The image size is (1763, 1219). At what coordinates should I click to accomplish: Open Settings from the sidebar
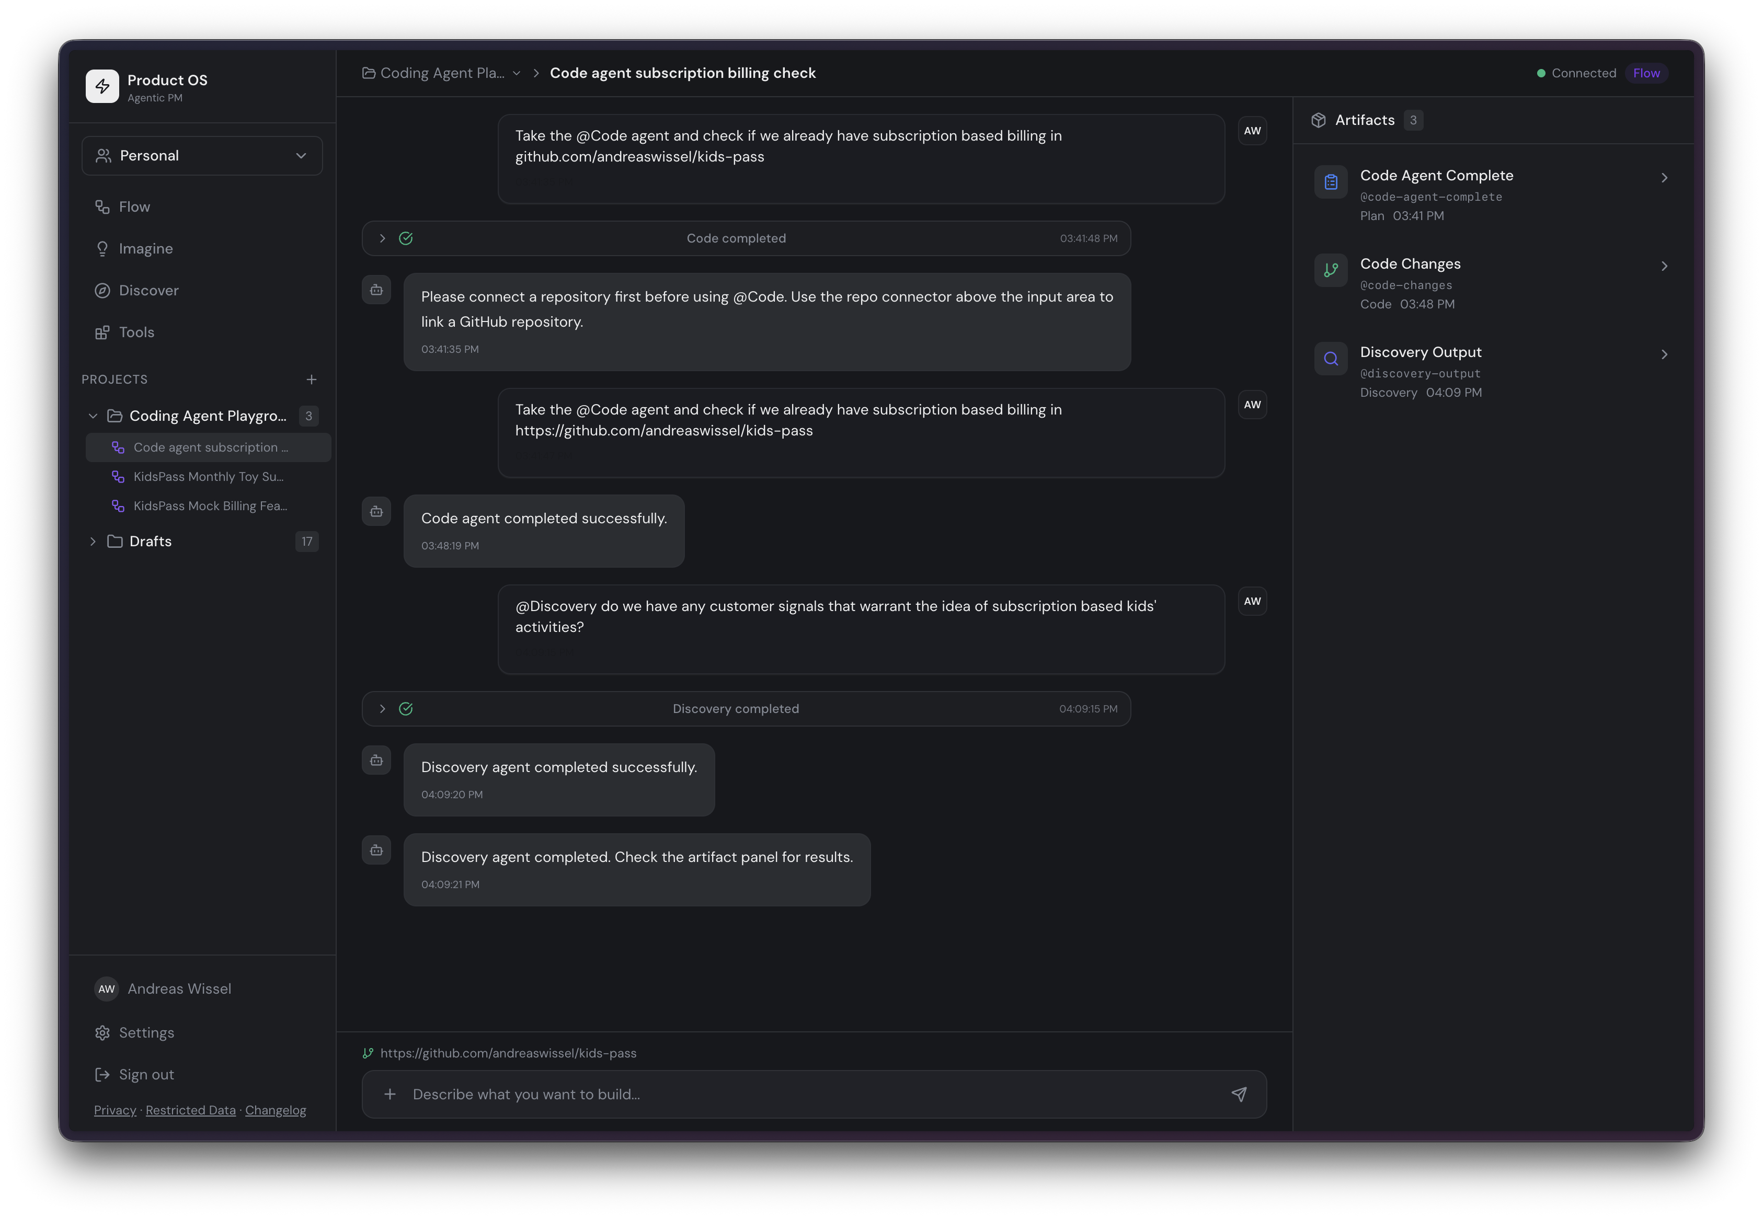click(x=146, y=1032)
